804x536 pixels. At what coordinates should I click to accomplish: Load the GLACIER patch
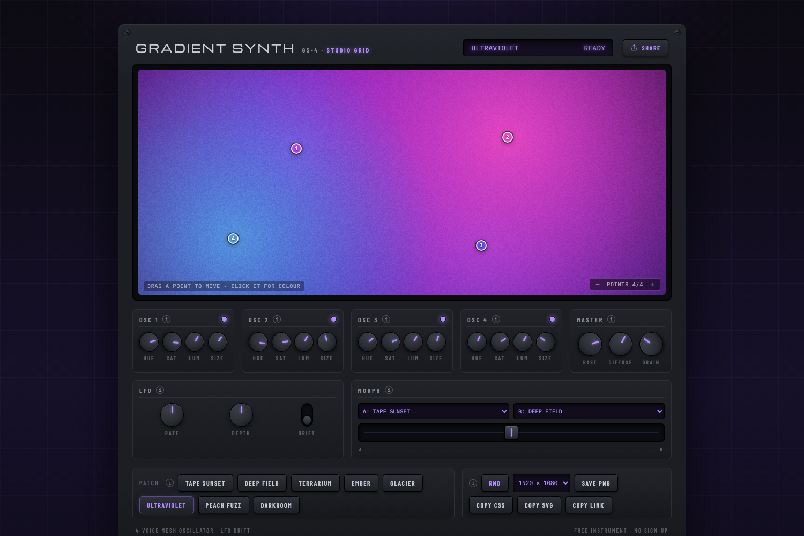point(403,483)
